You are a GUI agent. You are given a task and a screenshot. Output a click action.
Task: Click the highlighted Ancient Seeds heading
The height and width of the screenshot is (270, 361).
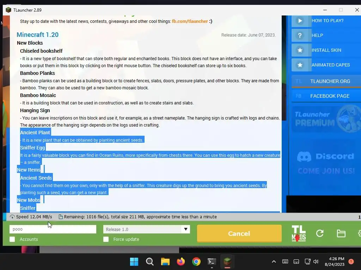(x=36, y=178)
